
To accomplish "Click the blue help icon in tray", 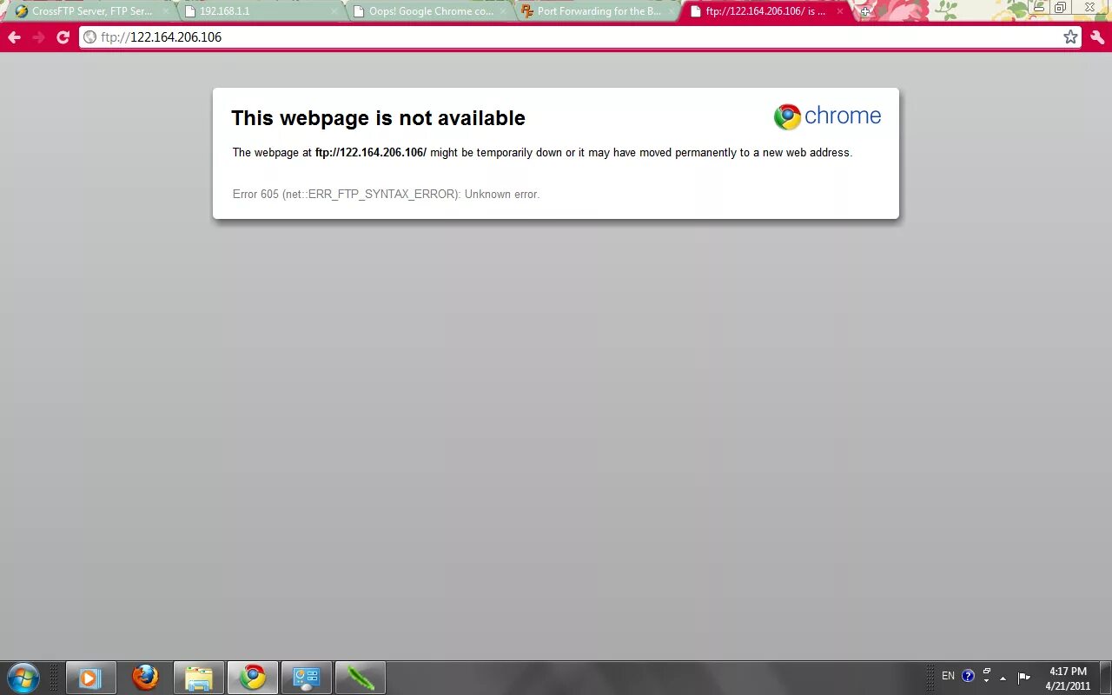I will pyautogui.click(x=968, y=676).
